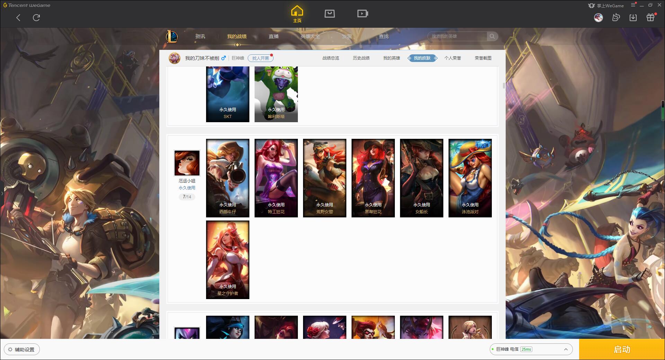This screenshot has width=665, height=360.
Task: Switch to the 查找 tab
Action: 384,36
